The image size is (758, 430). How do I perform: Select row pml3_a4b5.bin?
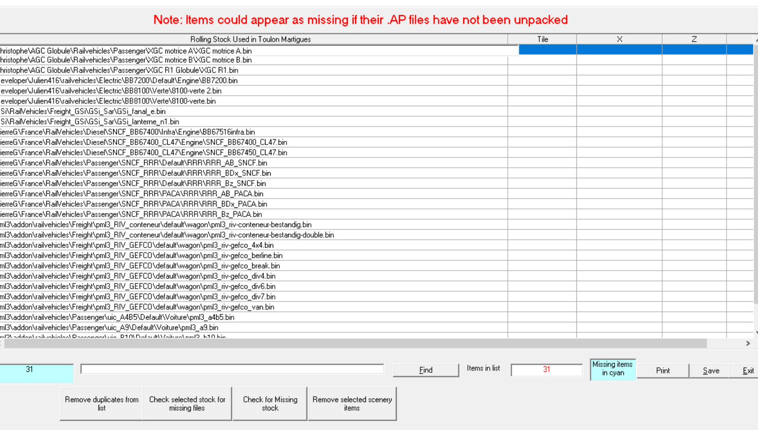point(254,317)
